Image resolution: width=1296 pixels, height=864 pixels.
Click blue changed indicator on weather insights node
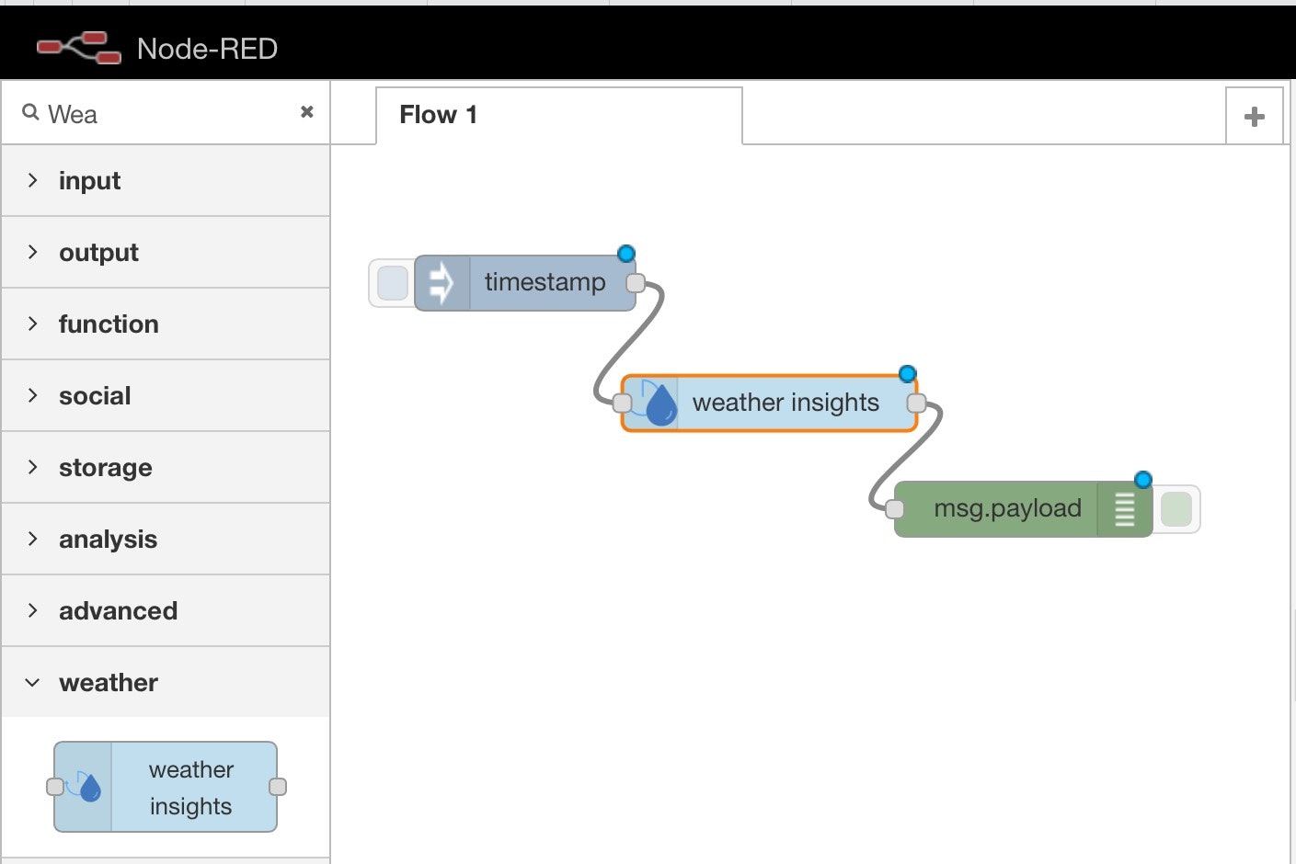[x=908, y=373]
